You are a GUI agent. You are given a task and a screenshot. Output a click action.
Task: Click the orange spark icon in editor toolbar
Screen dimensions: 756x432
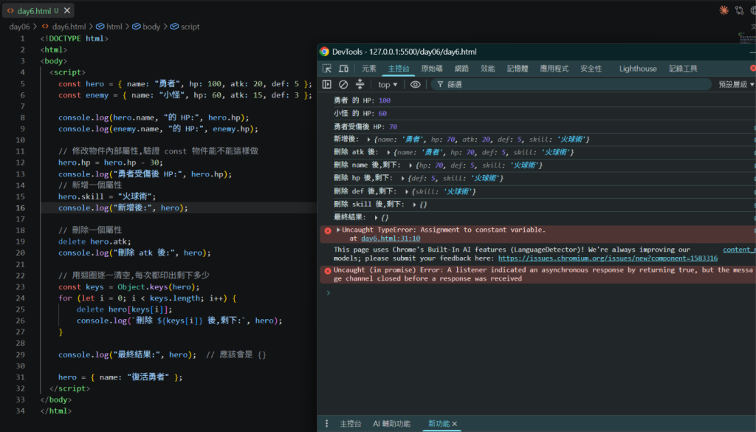tap(724, 10)
